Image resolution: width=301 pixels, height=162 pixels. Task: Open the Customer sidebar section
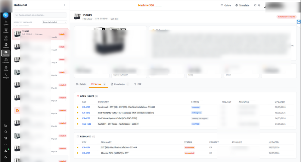[6, 61]
